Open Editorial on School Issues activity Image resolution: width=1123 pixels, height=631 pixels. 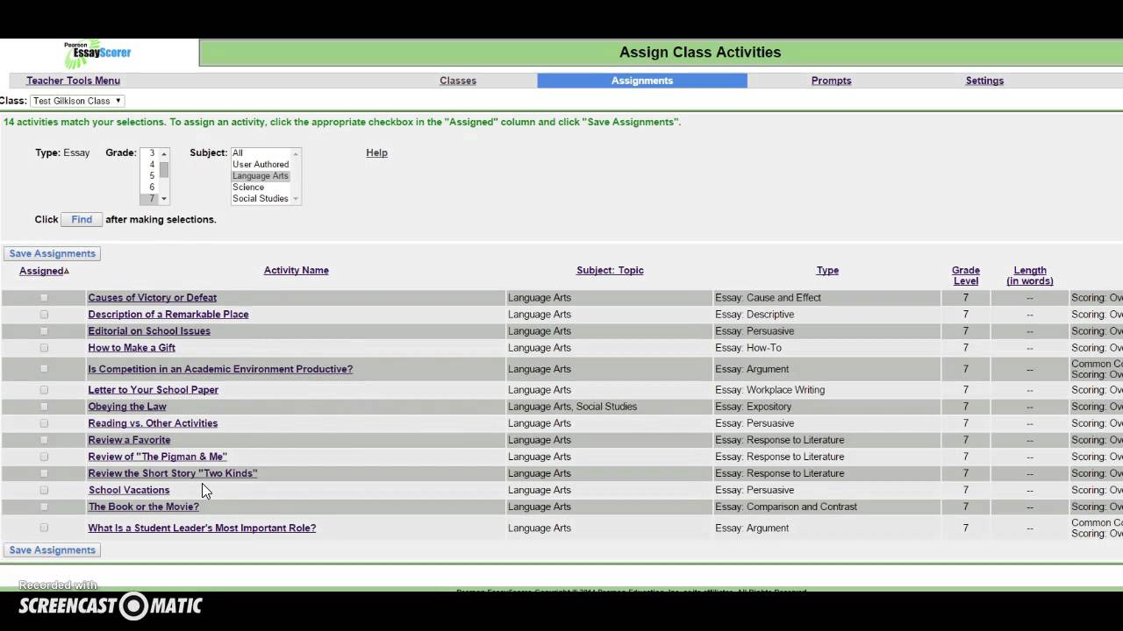(149, 331)
